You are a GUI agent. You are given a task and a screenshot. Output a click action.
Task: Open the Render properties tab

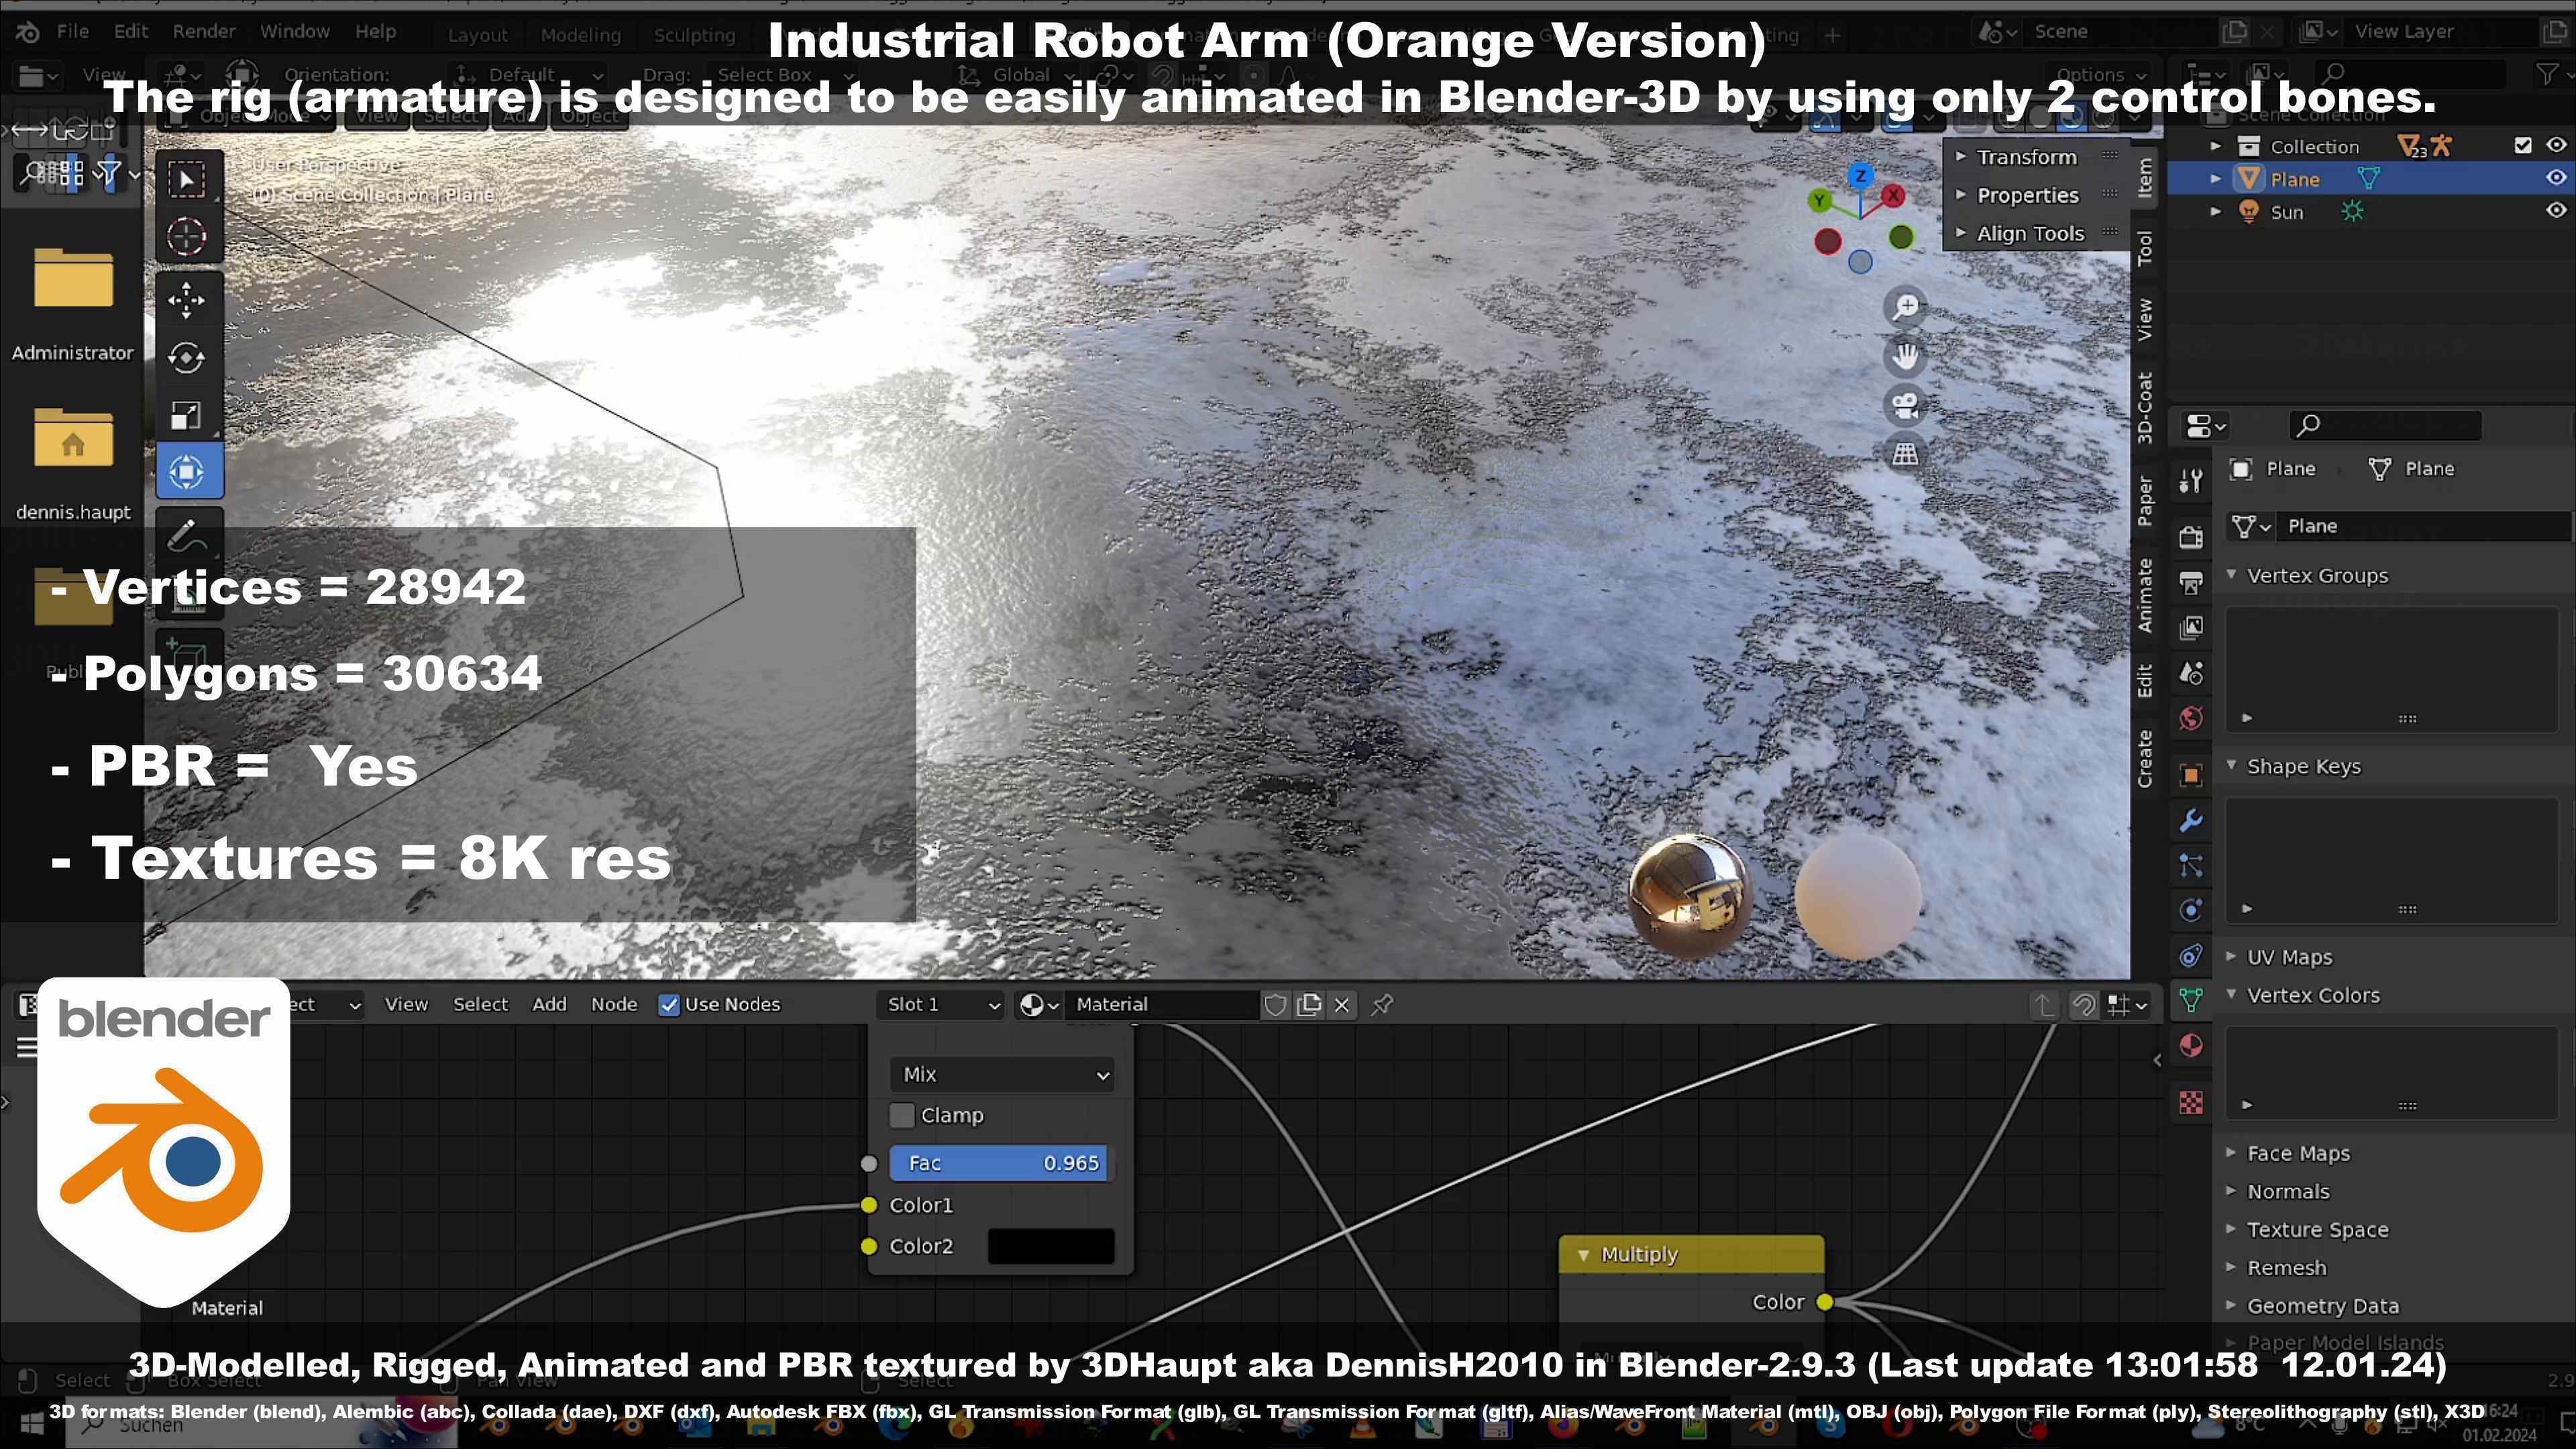pos(2191,537)
